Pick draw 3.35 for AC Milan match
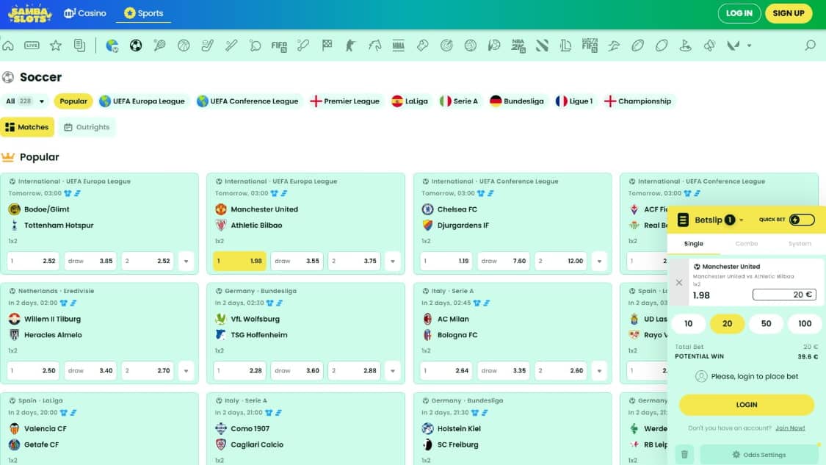This screenshot has width=826, height=465. (503, 371)
